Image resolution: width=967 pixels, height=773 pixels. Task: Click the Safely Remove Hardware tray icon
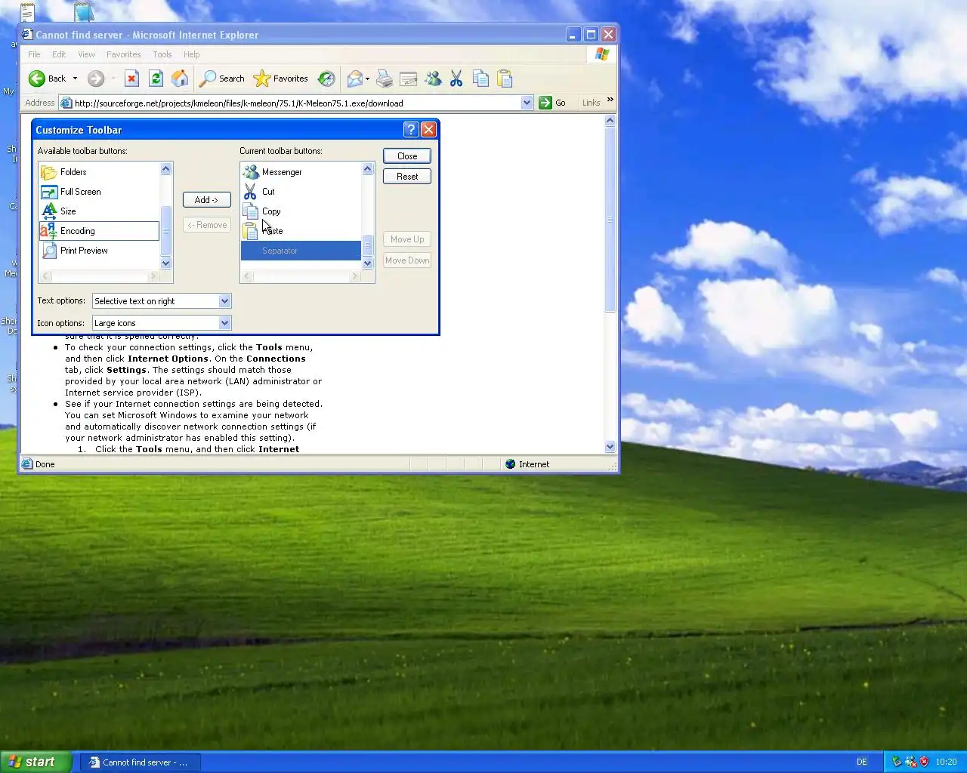(x=897, y=762)
